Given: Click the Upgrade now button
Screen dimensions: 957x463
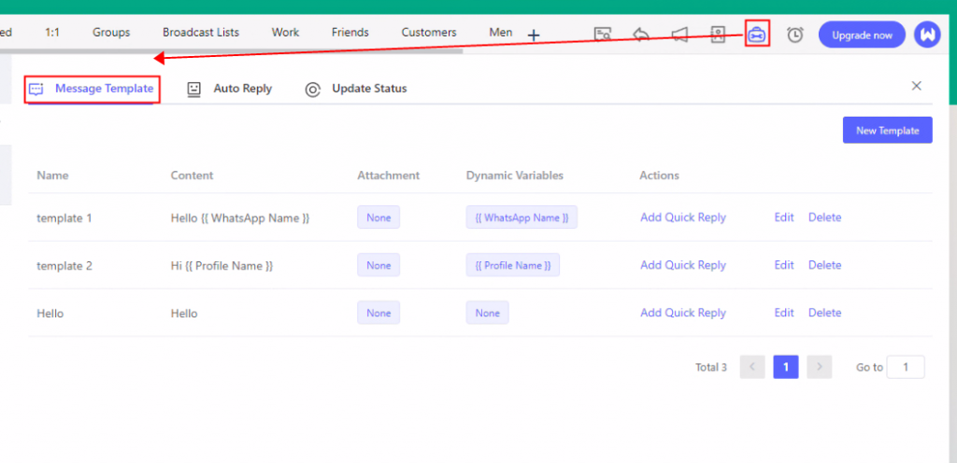Looking at the screenshot, I should pyautogui.click(x=862, y=35).
